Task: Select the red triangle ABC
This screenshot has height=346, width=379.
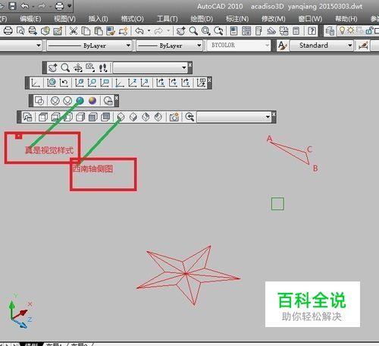Action: coord(290,153)
